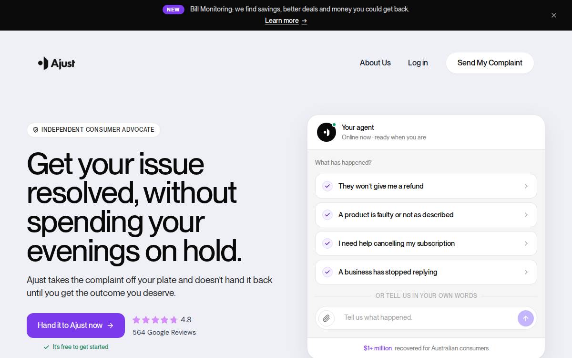Click chevron arrow on stopped replying row

pyautogui.click(x=526, y=272)
